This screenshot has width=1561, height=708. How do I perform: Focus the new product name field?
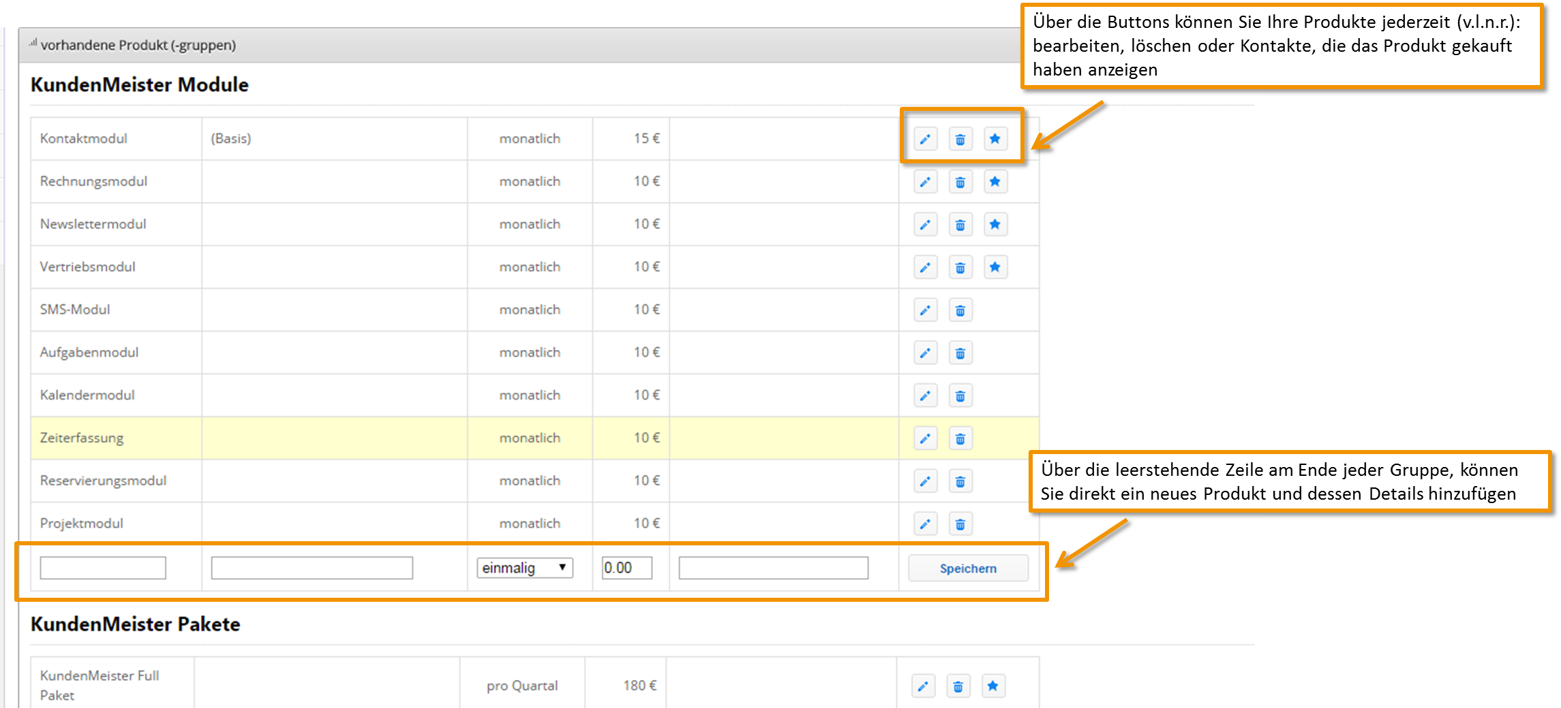tap(103, 568)
